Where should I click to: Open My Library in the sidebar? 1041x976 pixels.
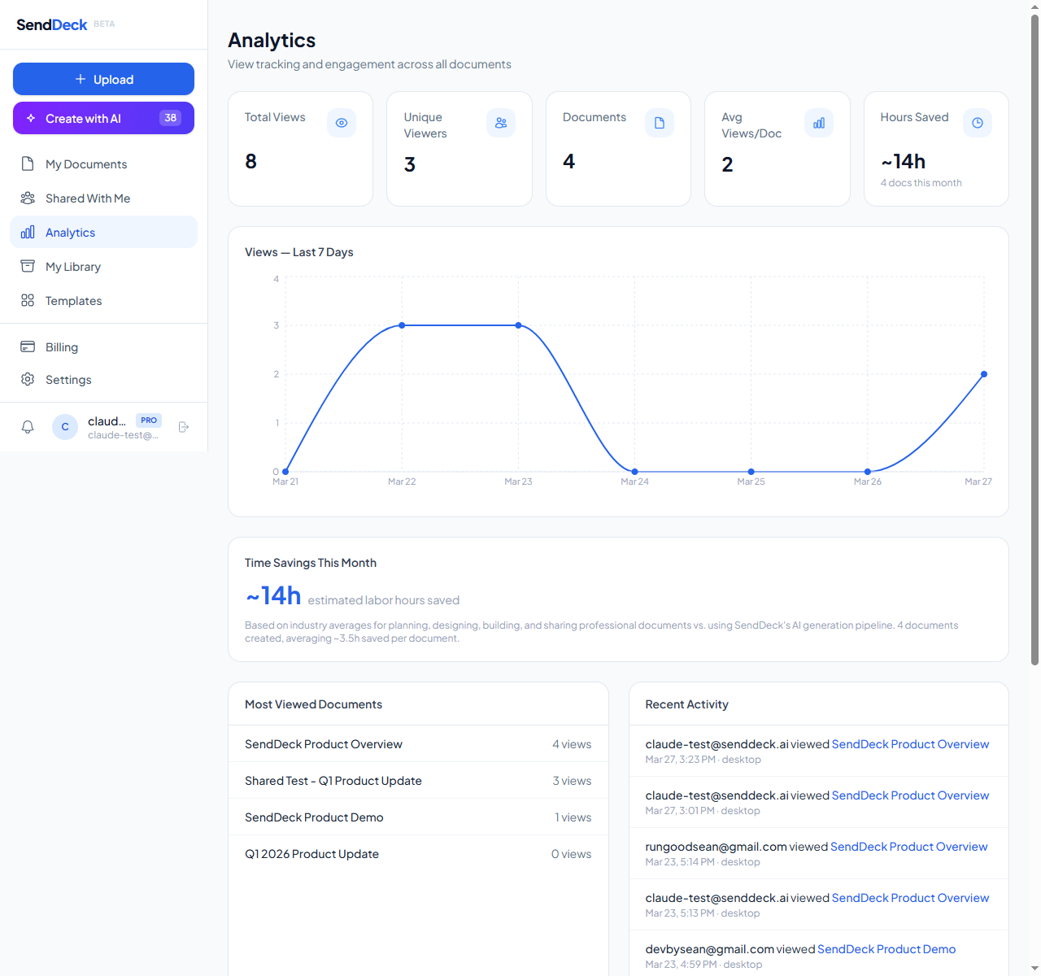tap(73, 266)
